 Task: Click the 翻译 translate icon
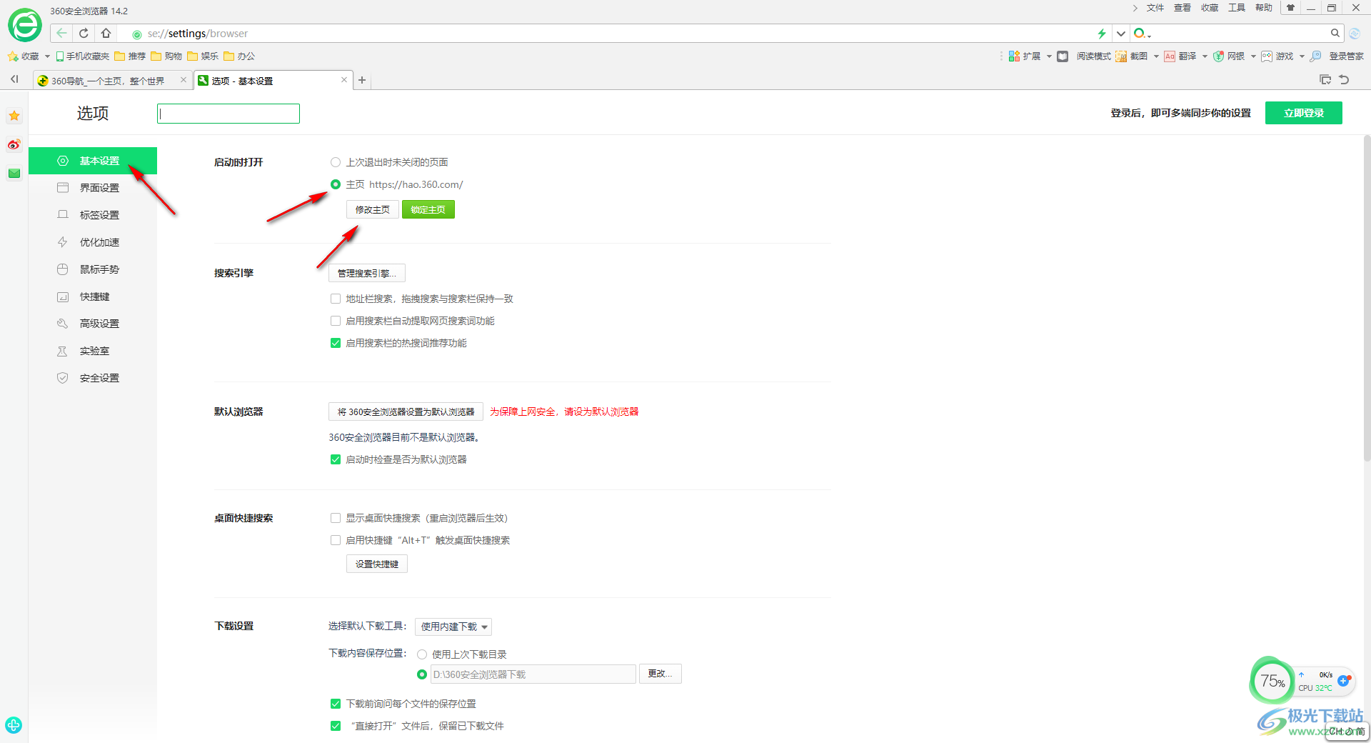click(x=1170, y=56)
